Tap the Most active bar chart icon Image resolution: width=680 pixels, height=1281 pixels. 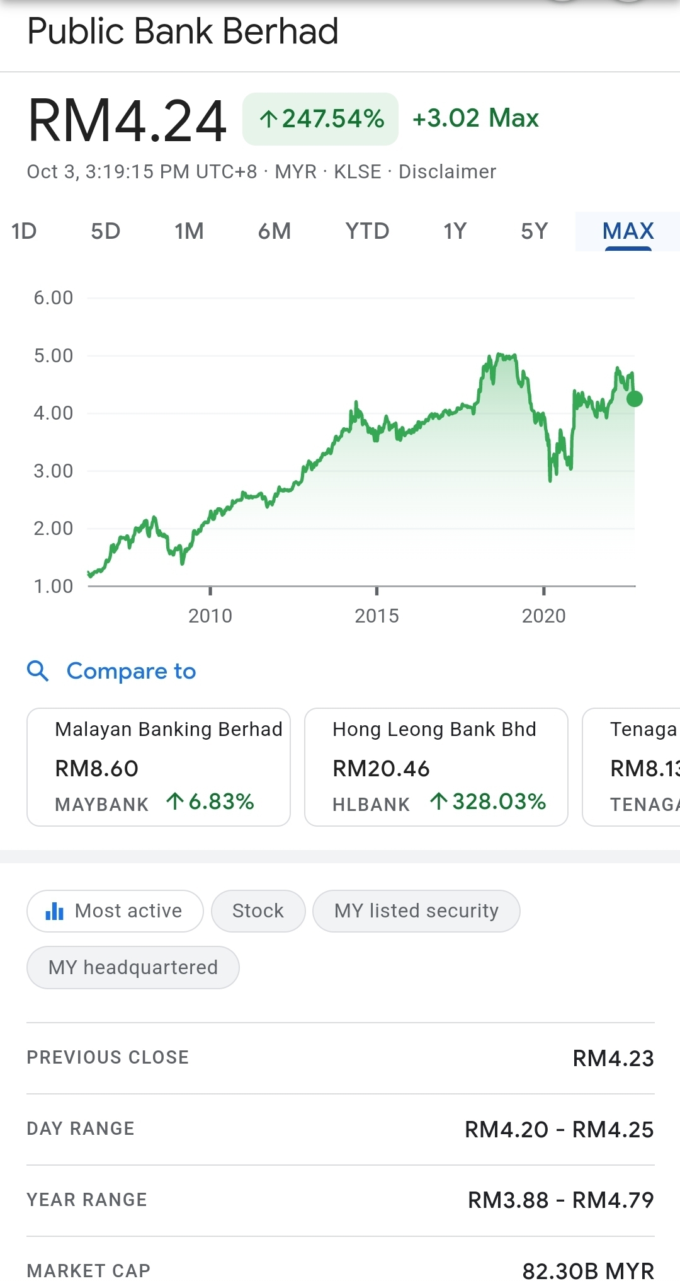(x=55, y=911)
